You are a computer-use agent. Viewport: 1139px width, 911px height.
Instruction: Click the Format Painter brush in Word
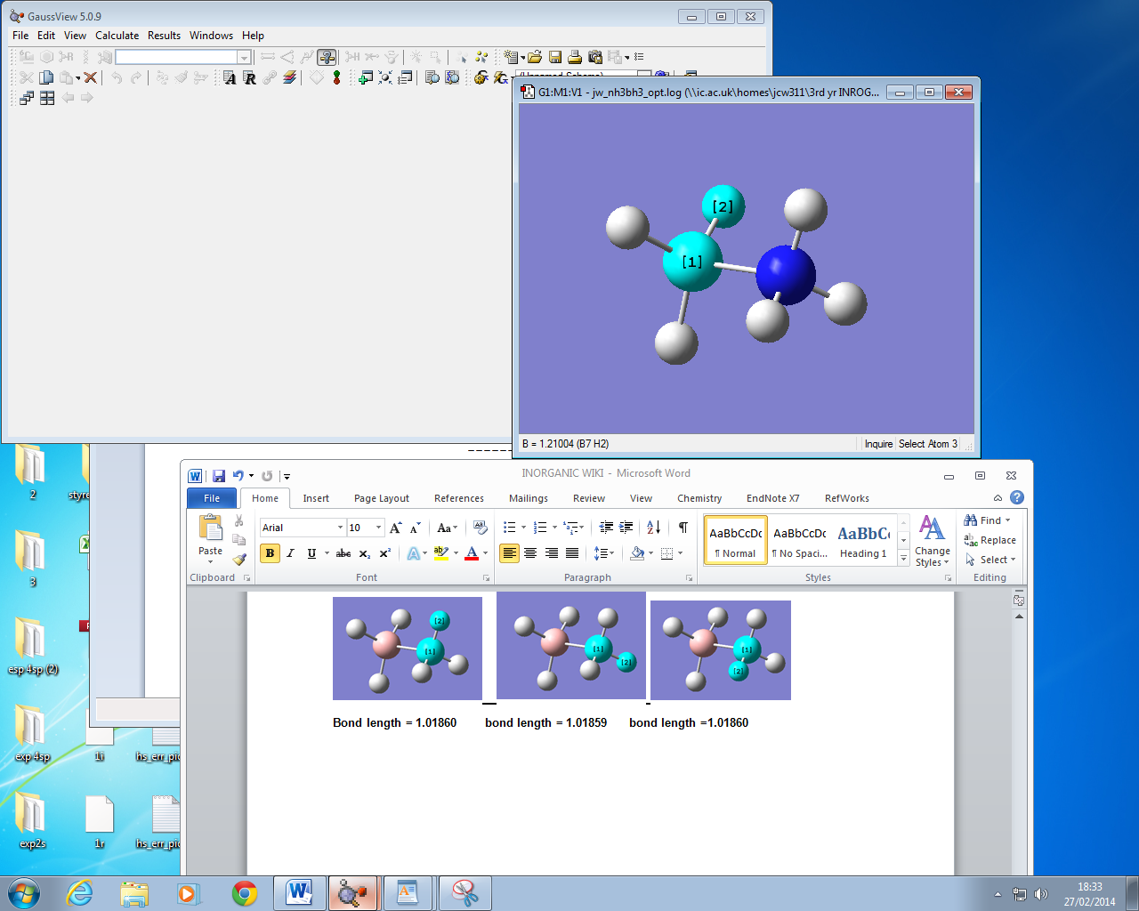coord(238,560)
